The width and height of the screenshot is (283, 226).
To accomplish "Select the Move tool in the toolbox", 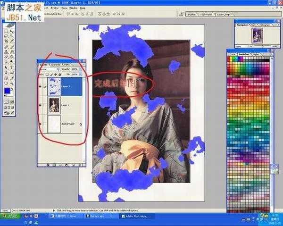I will point(12,31).
